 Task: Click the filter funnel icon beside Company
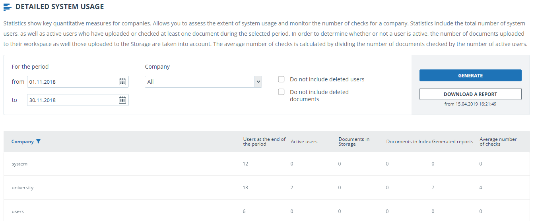tap(38, 142)
